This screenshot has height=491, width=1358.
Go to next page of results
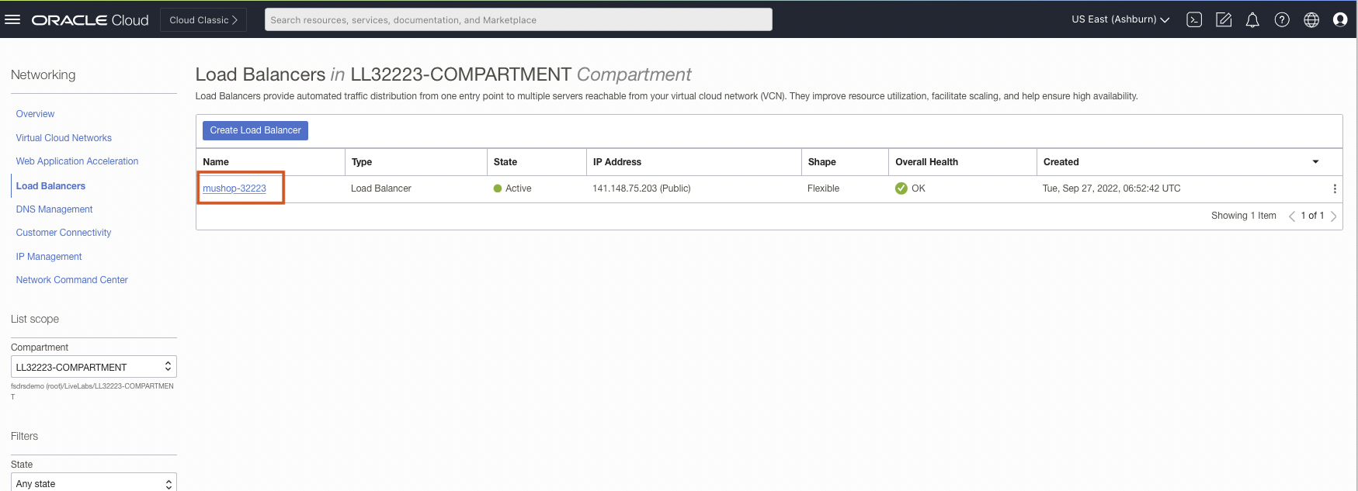click(x=1334, y=216)
